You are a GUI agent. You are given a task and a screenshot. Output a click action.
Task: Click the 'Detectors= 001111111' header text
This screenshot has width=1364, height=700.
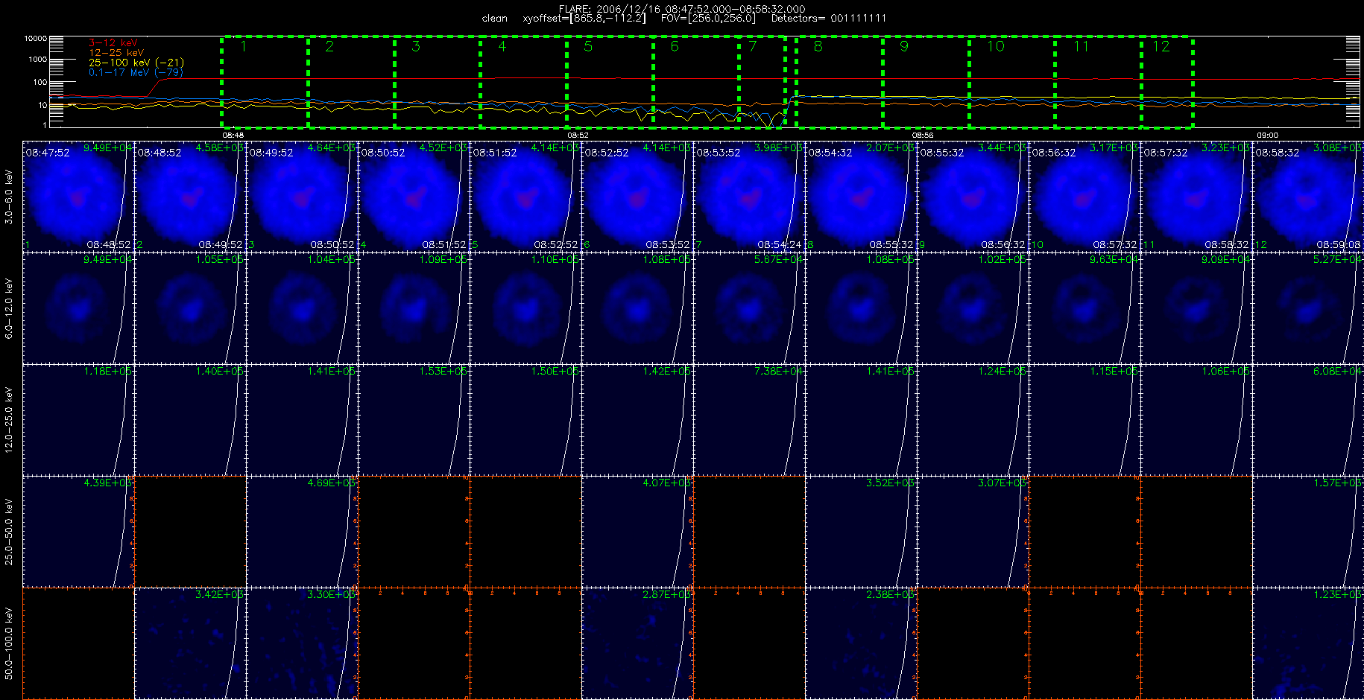829,18
